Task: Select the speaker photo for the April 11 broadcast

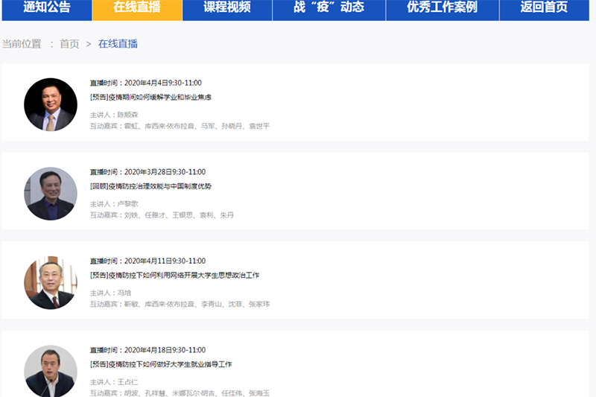Action: [51, 283]
